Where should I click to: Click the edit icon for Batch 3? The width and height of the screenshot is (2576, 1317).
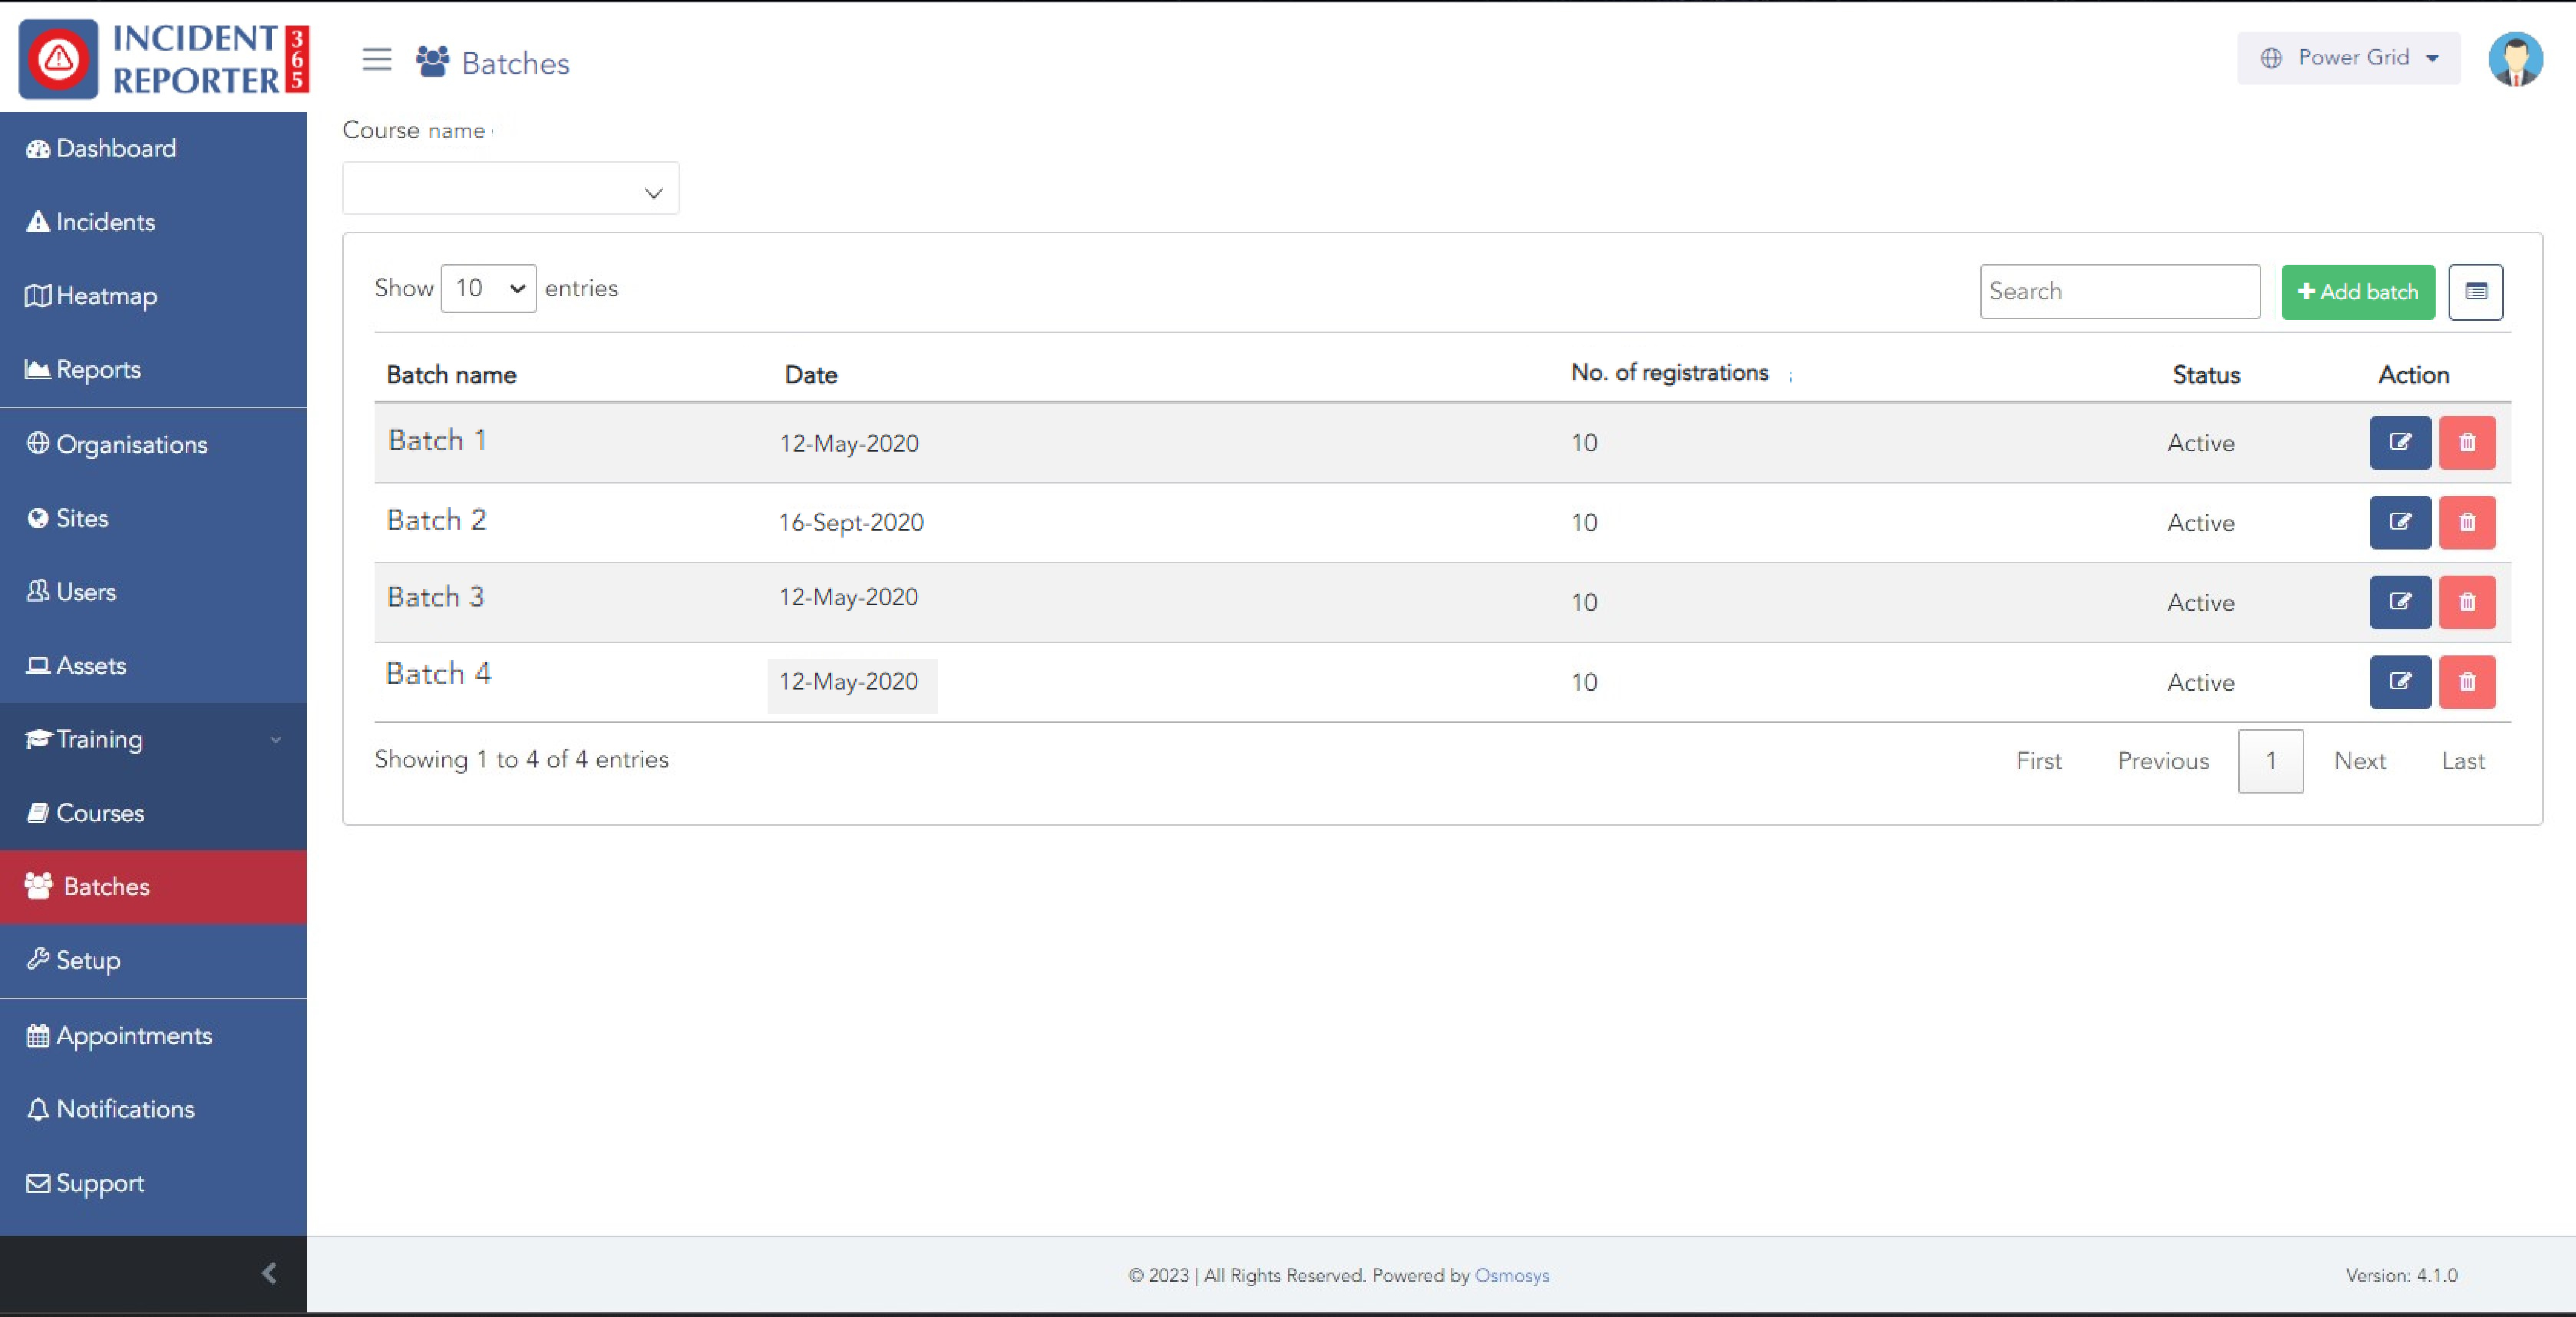pos(2399,602)
